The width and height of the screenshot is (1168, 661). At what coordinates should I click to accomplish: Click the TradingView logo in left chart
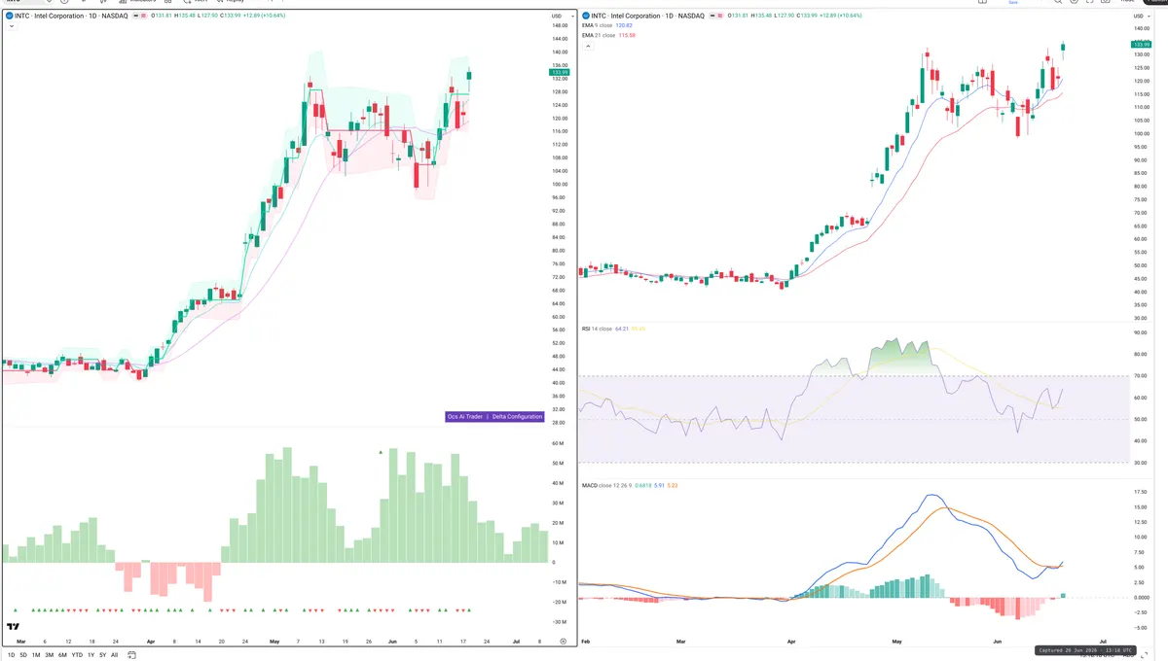[x=14, y=628]
